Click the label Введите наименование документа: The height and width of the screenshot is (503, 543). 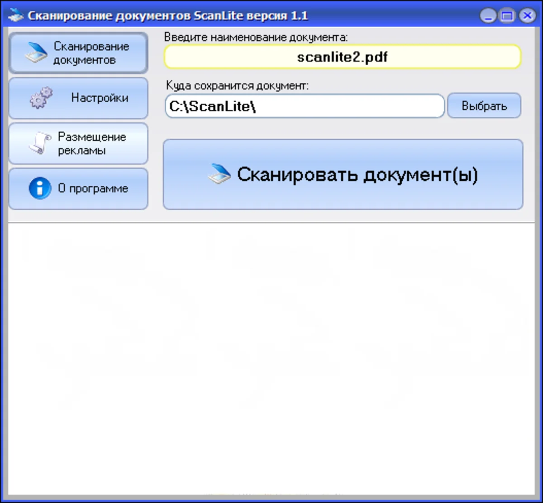(256, 37)
